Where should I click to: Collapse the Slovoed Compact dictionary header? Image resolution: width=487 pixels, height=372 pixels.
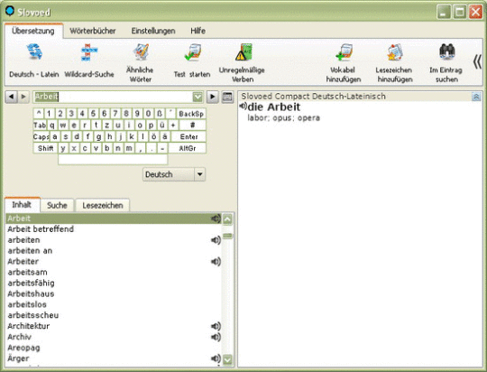coord(476,97)
